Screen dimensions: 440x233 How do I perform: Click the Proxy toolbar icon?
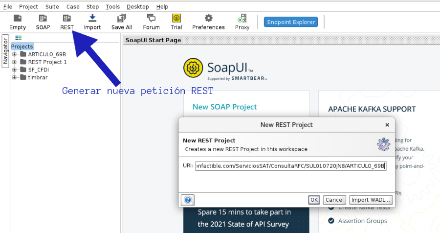pyautogui.click(x=242, y=22)
